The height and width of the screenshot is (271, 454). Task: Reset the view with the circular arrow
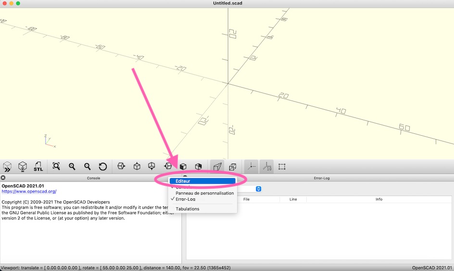pos(102,167)
